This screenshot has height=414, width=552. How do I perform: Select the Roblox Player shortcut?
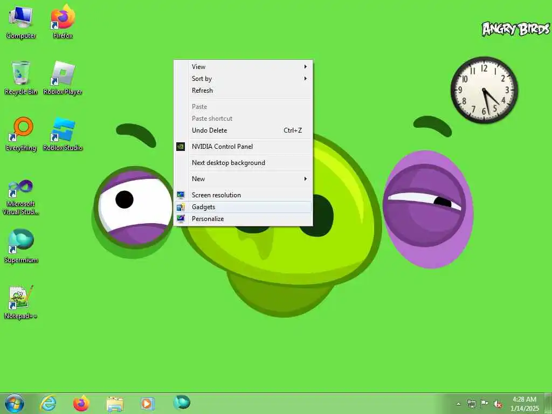(63, 78)
